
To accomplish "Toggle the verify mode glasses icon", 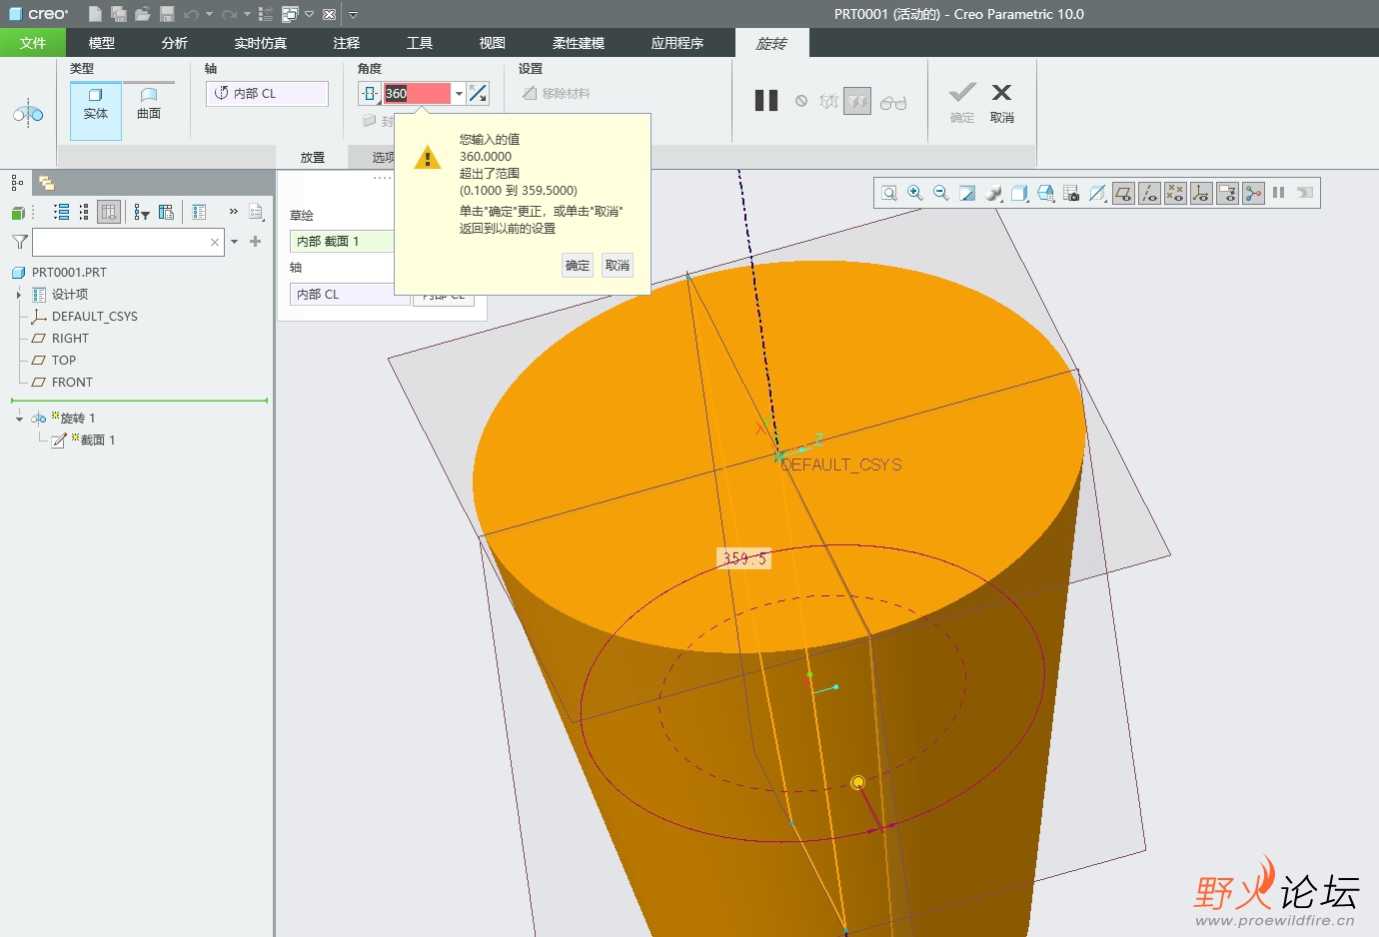I will (x=893, y=102).
